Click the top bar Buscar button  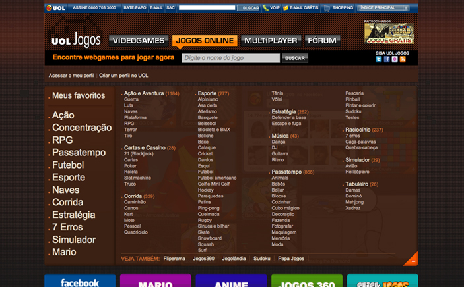[249, 8]
